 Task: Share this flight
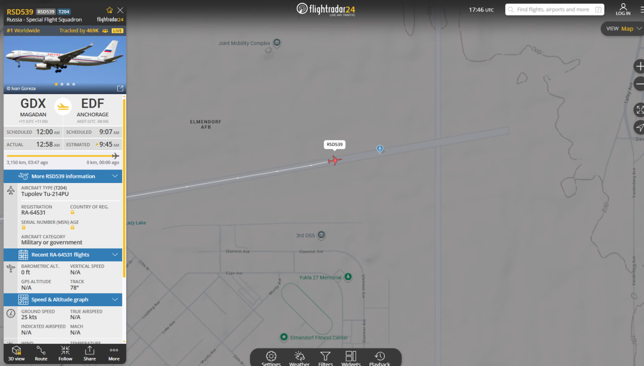(90, 353)
